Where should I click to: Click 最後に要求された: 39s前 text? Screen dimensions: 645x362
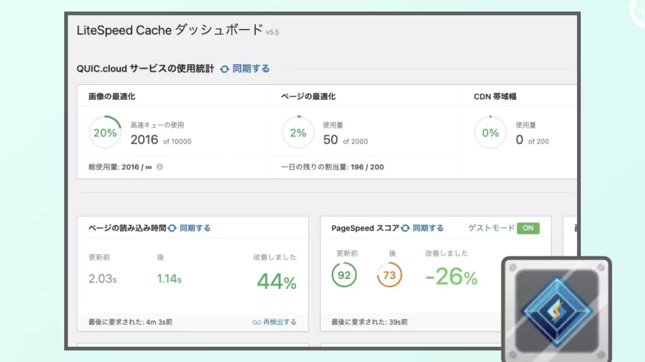(369, 322)
